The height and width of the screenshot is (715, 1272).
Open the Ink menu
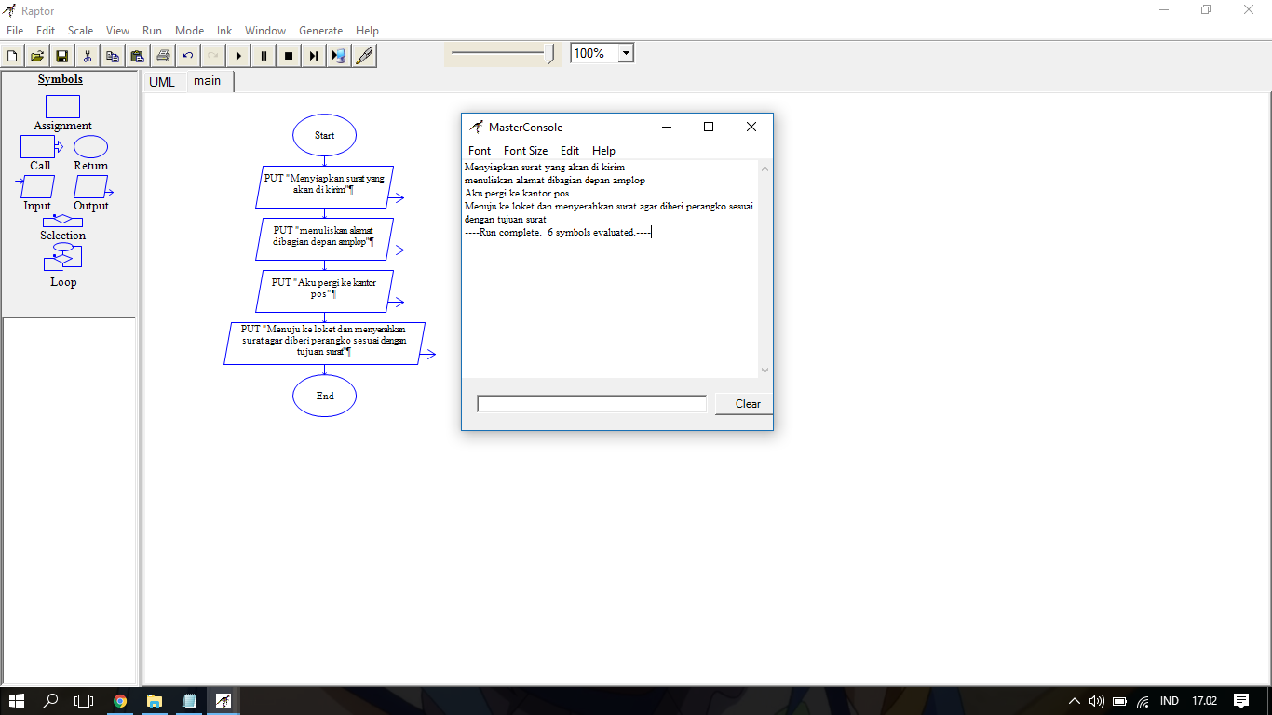(x=224, y=31)
